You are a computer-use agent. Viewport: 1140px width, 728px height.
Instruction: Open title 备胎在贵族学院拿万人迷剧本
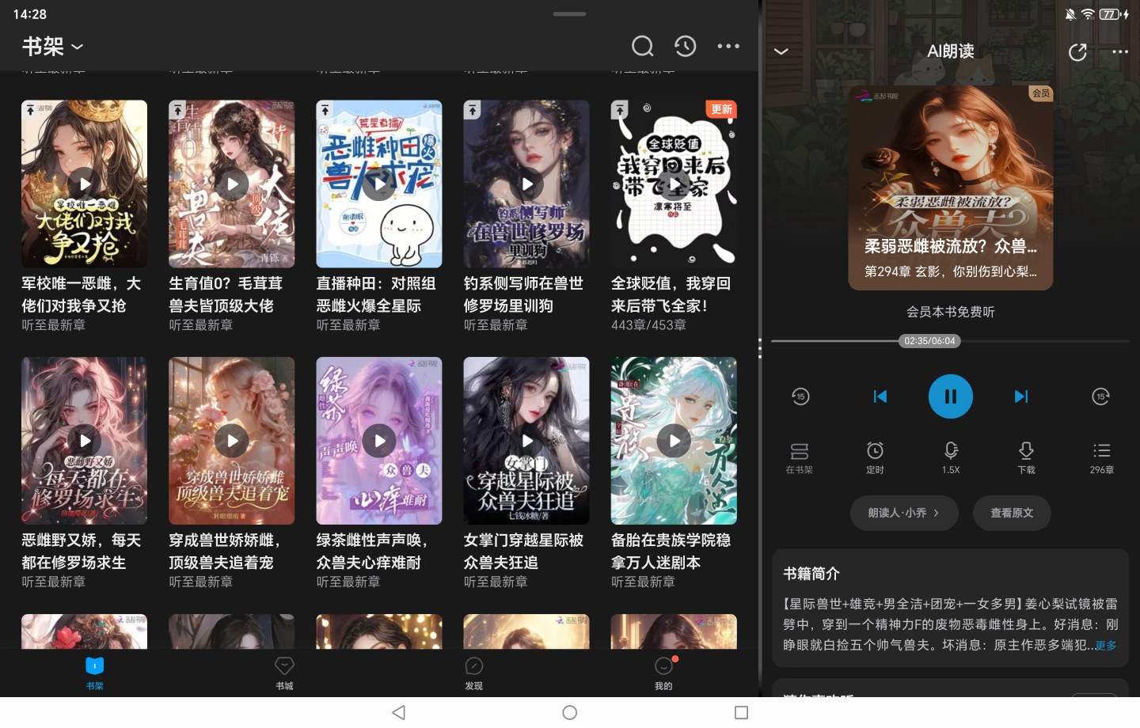coord(671,552)
